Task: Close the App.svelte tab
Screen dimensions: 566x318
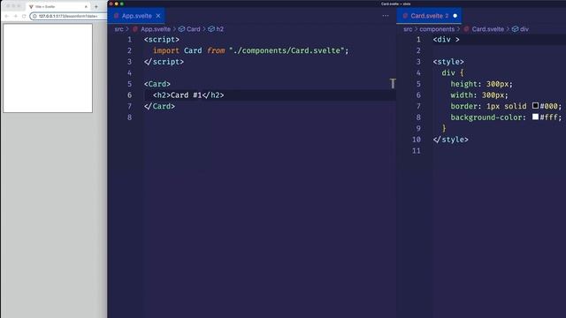Action: pos(158,16)
